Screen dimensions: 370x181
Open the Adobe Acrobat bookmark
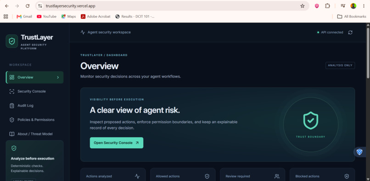coord(95,16)
